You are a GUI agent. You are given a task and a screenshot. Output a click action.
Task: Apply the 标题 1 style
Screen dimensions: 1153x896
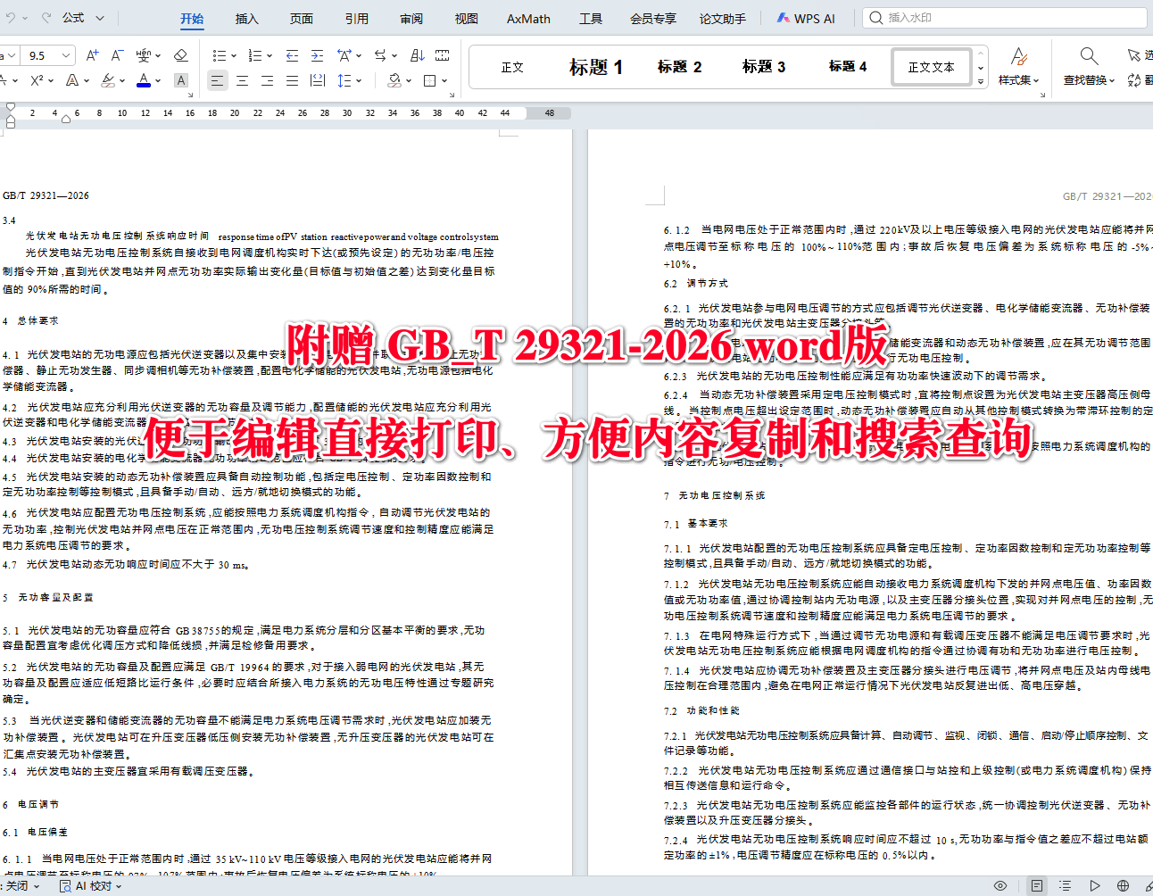point(595,66)
